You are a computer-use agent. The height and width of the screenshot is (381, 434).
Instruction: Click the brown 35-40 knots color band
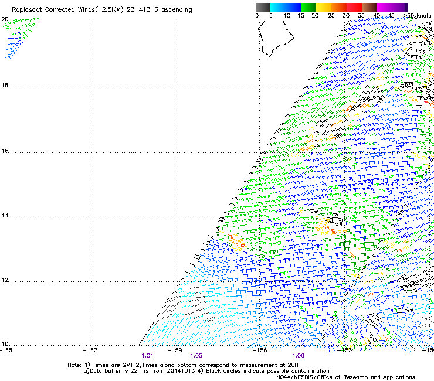369,7
